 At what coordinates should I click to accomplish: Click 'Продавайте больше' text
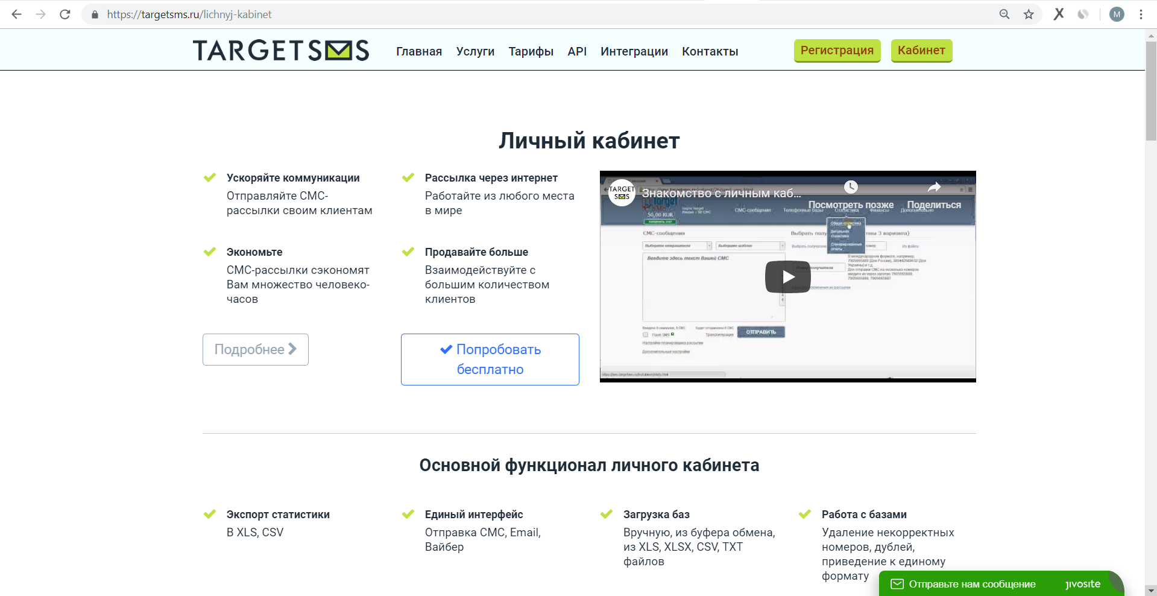(x=476, y=252)
